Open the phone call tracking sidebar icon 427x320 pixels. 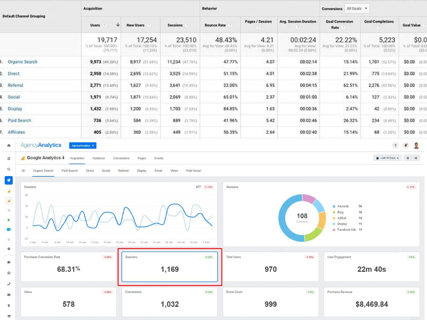(x=9, y=284)
